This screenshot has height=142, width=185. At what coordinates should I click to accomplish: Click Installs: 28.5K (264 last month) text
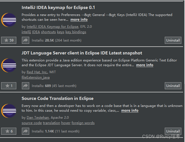[56, 40]
